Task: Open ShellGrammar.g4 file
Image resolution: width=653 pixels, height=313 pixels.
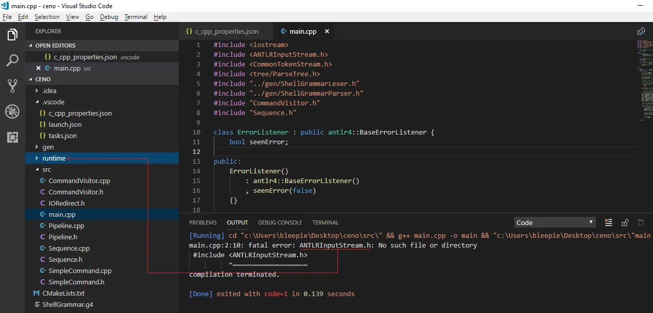Action: point(102,304)
